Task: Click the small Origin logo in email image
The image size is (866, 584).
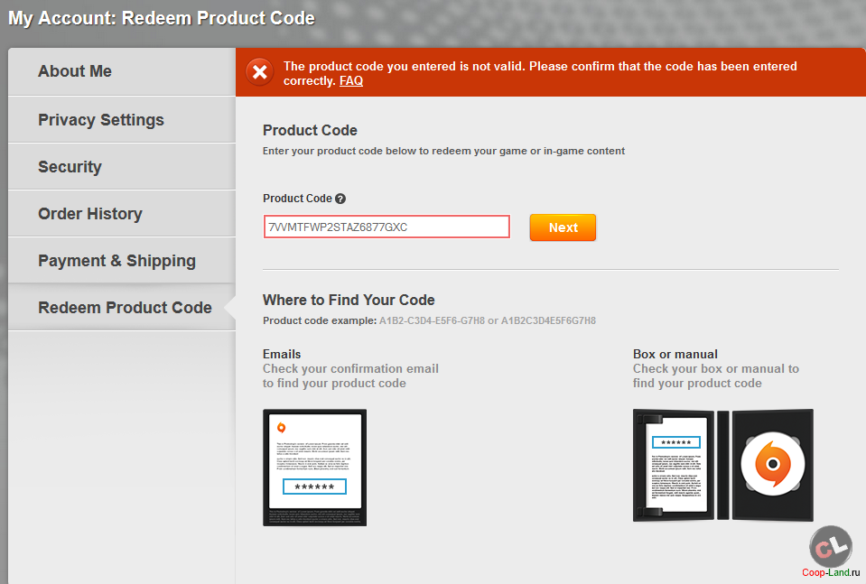Action: (281, 427)
